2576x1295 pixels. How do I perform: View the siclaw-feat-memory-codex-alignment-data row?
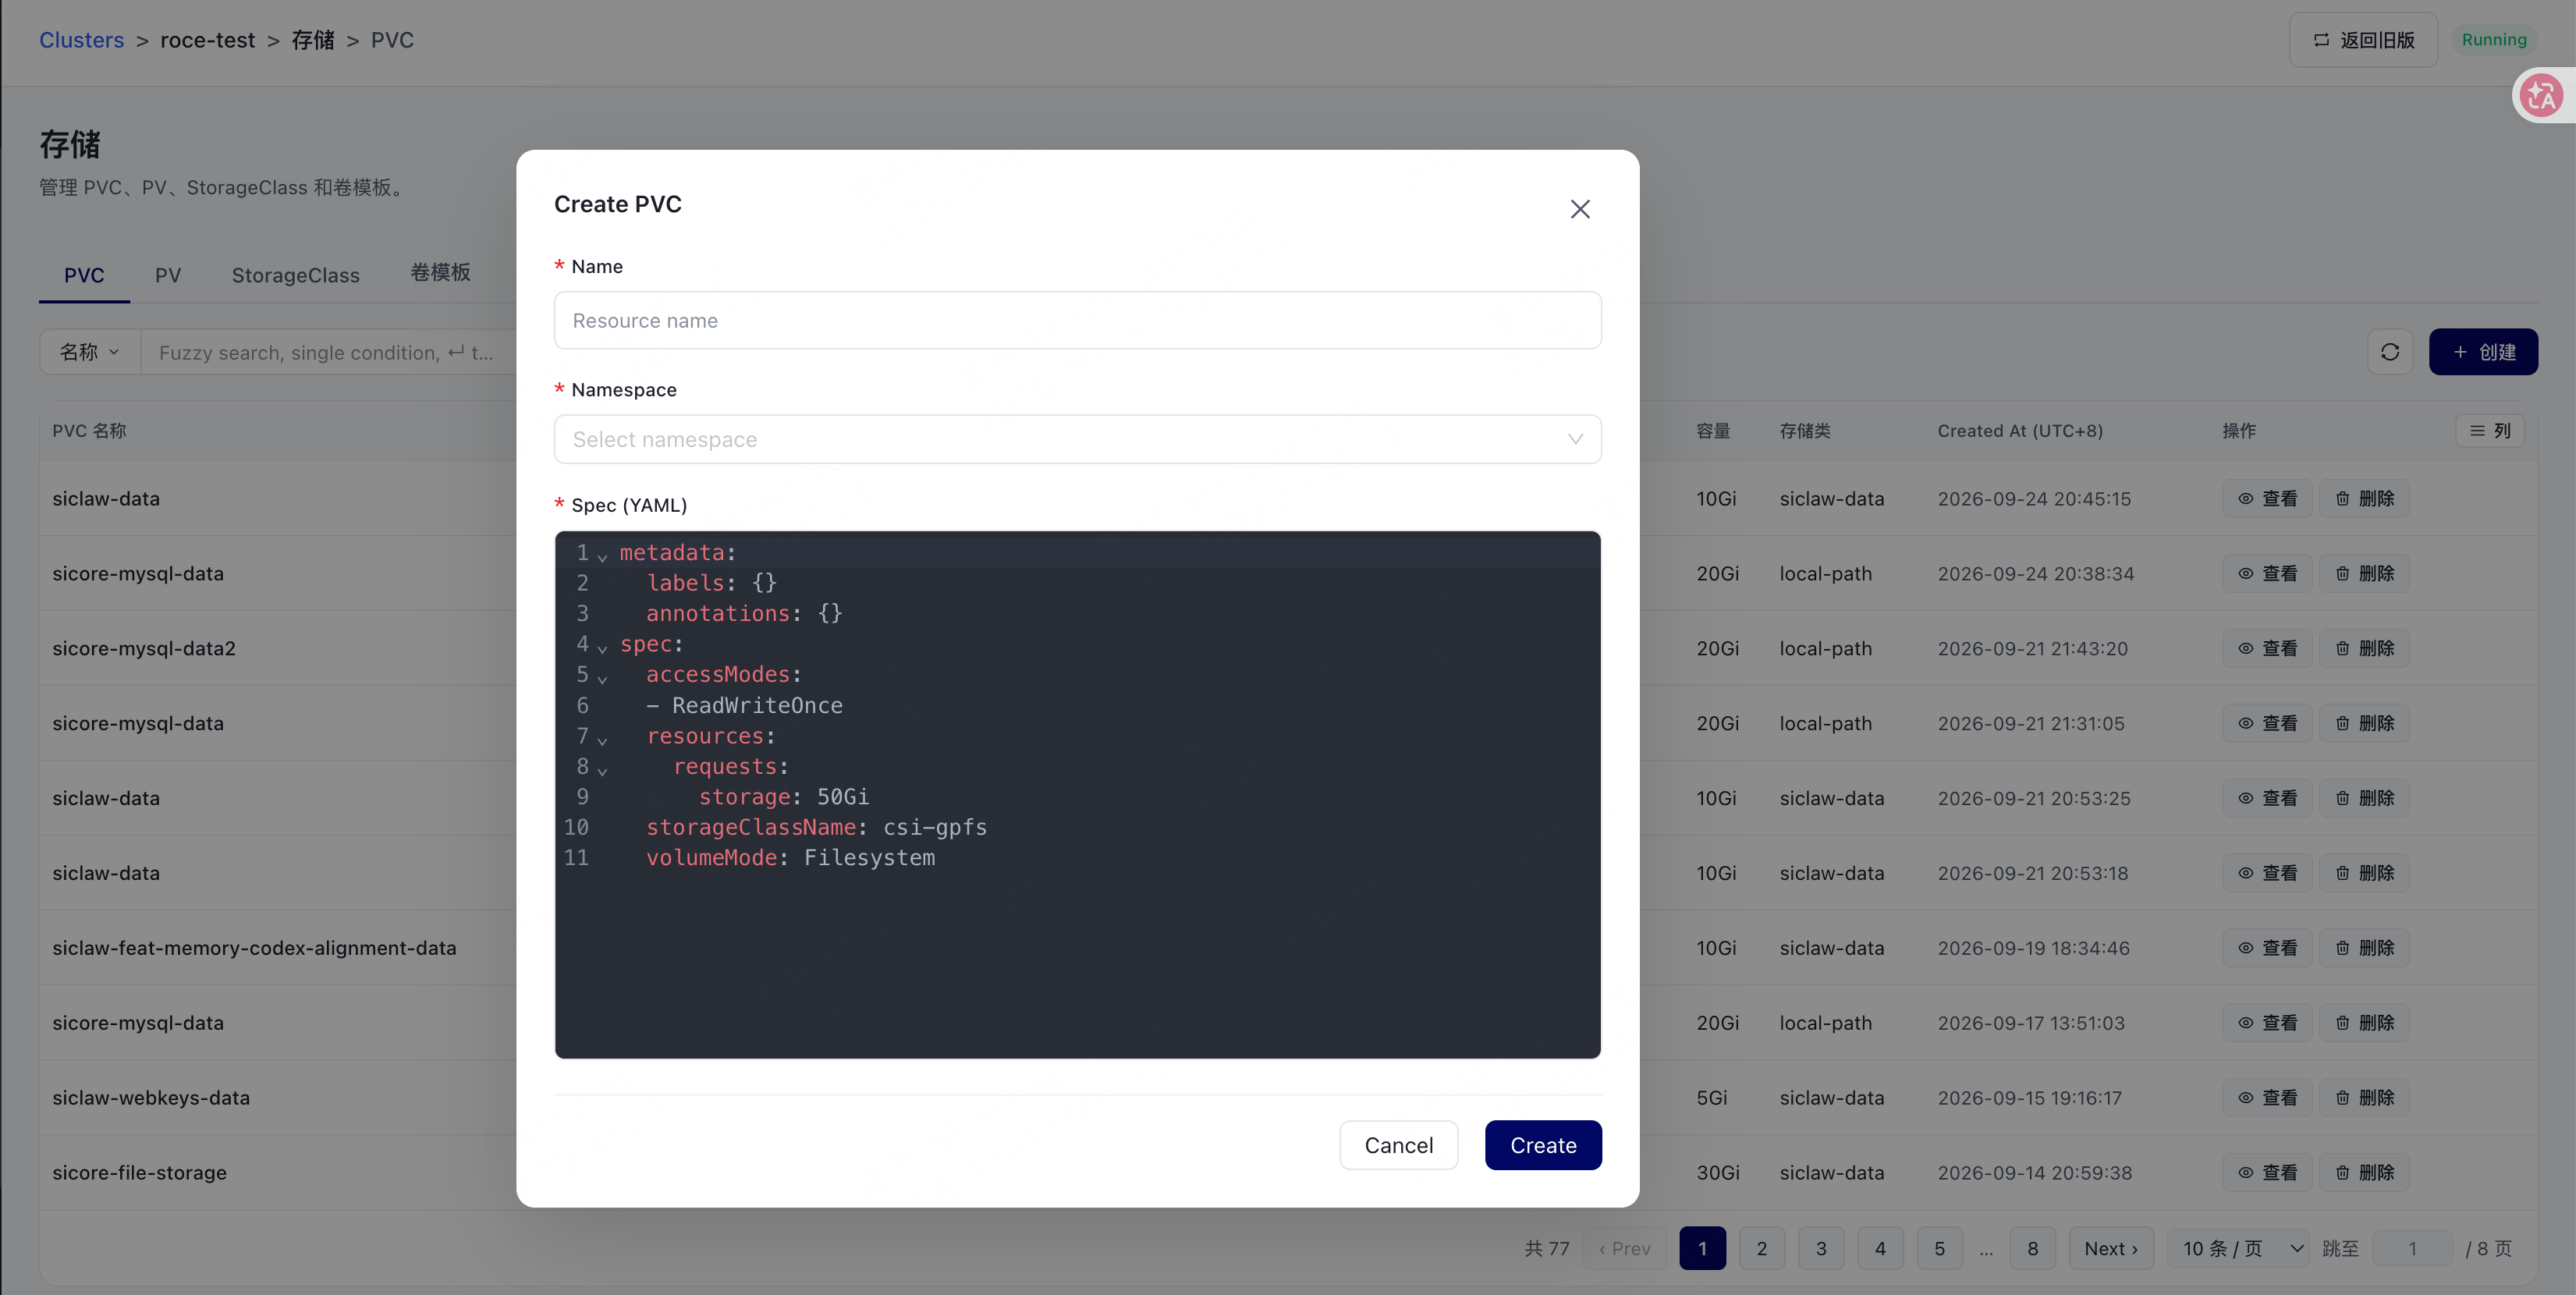(x=2267, y=948)
